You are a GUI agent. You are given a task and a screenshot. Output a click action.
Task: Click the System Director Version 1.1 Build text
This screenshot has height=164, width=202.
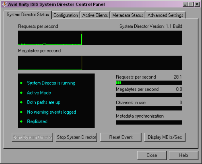click(151, 26)
